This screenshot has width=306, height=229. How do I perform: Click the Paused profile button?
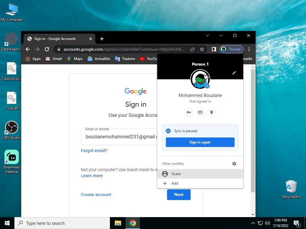click(x=232, y=49)
